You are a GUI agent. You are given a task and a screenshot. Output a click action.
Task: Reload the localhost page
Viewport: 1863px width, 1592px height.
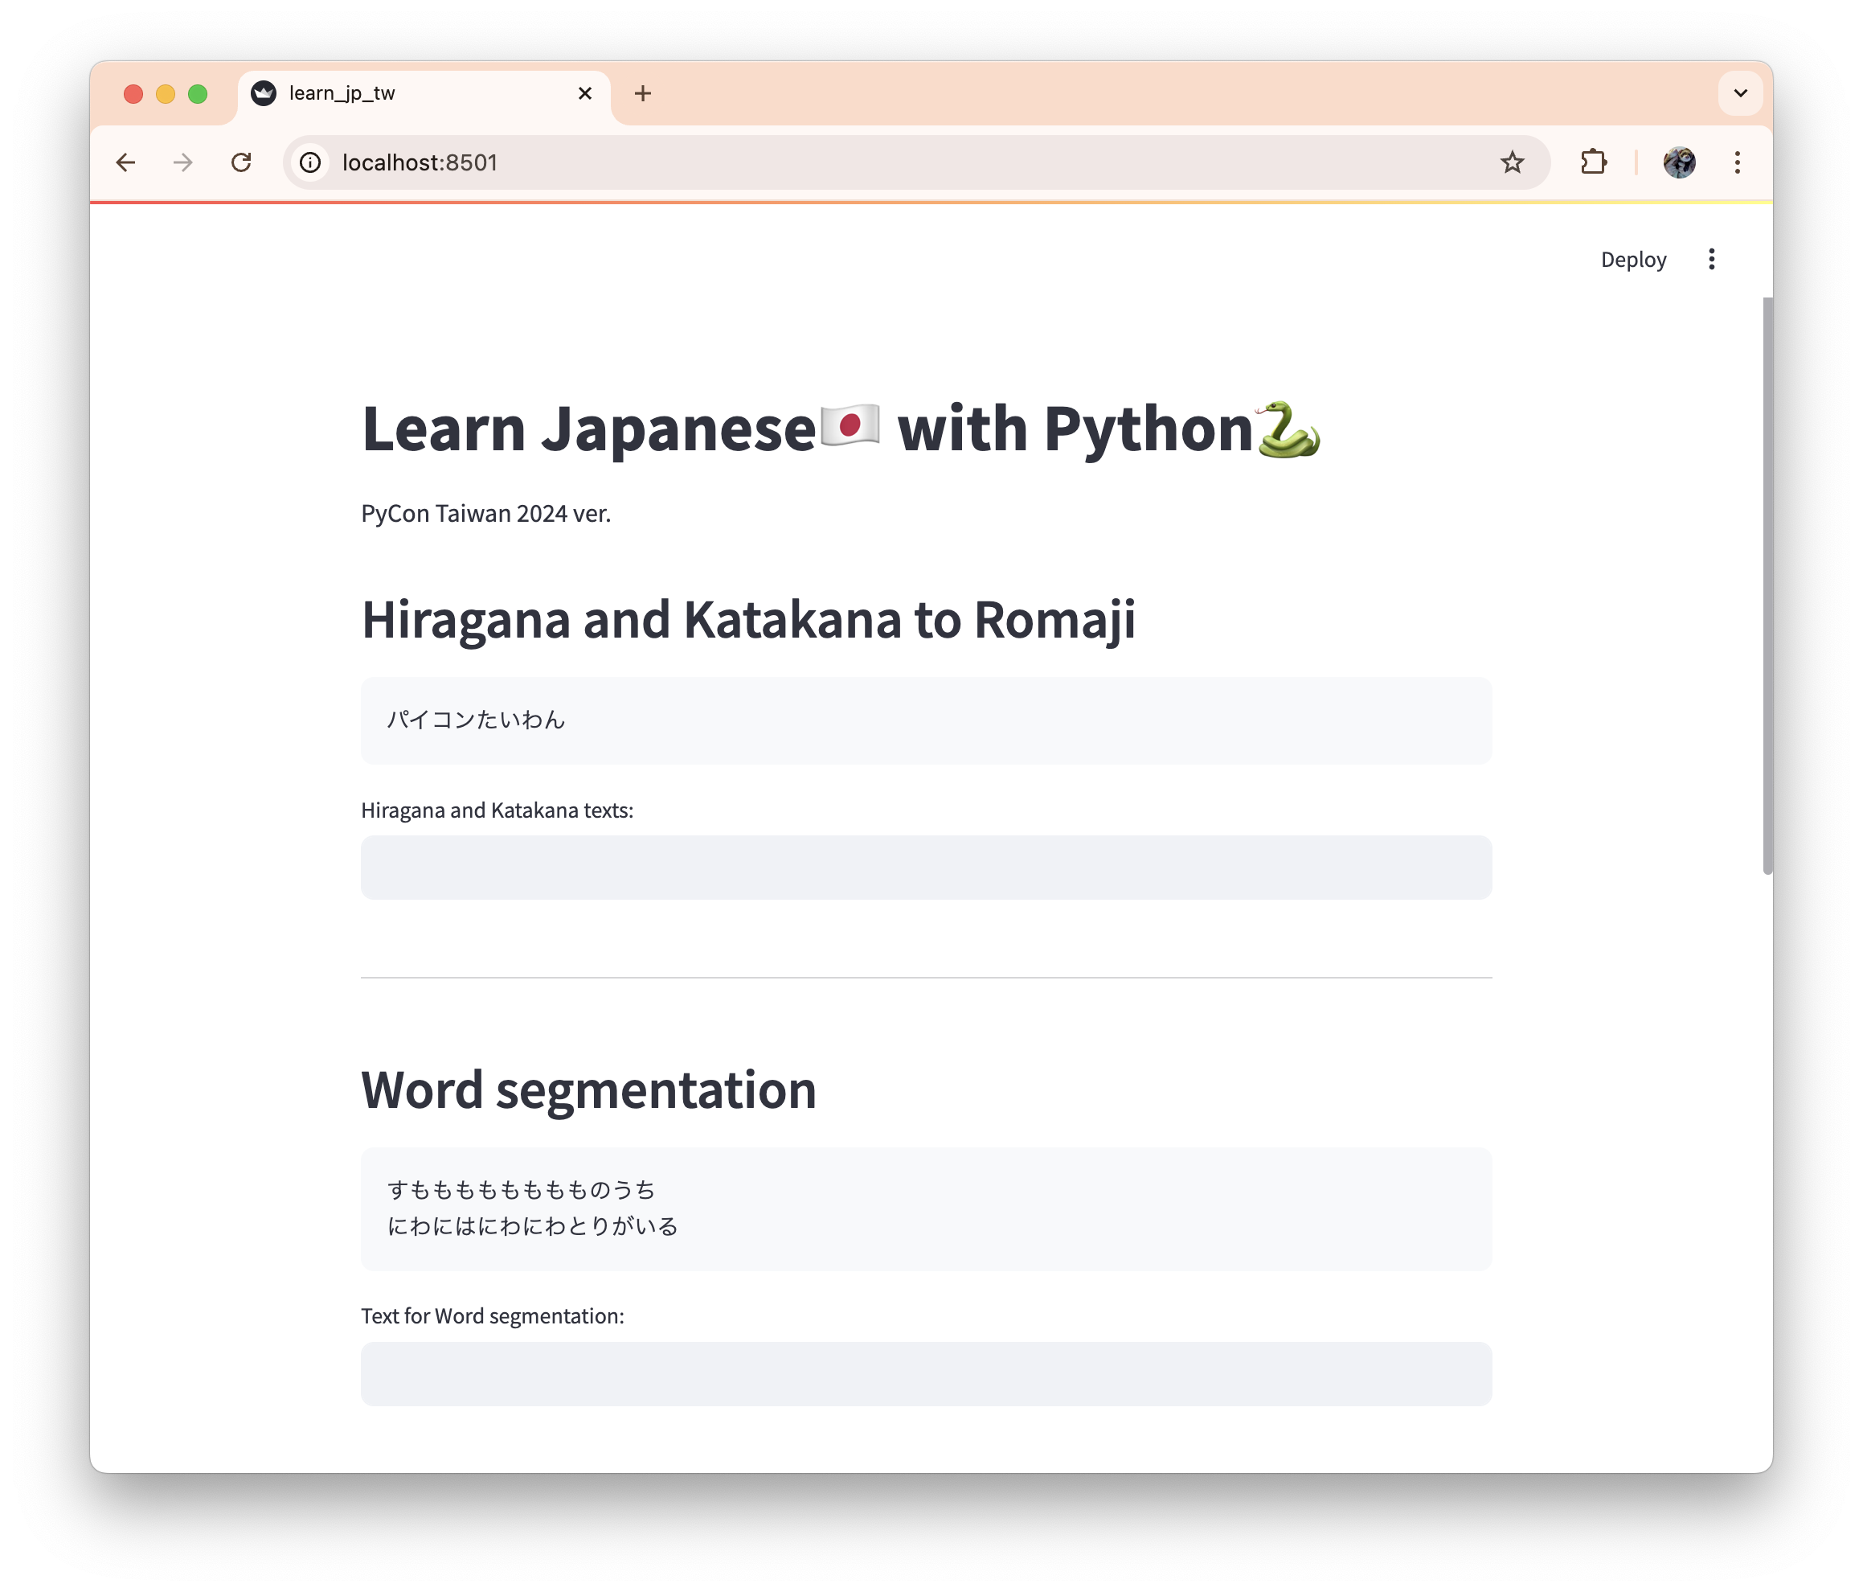241,162
